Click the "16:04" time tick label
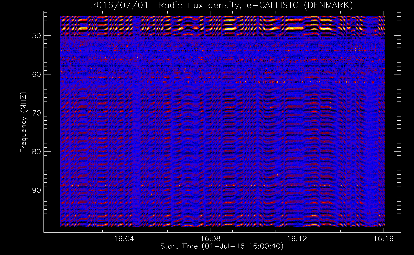This screenshot has height=255, width=414. tap(124, 239)
